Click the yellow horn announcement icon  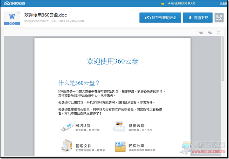[162, 4]
